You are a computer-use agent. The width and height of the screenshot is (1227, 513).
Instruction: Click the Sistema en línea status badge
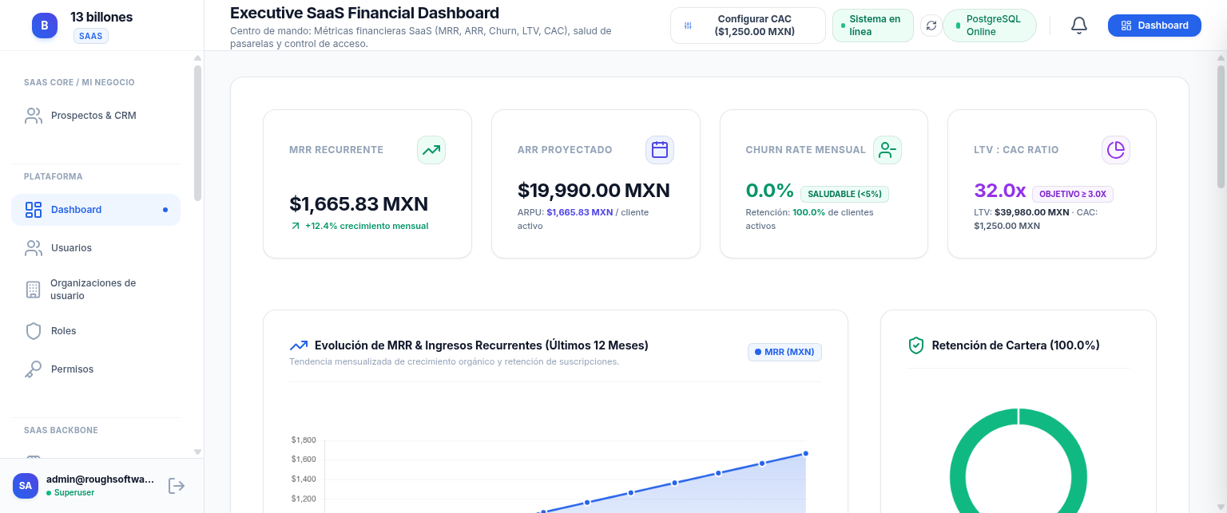pos(872,26)
